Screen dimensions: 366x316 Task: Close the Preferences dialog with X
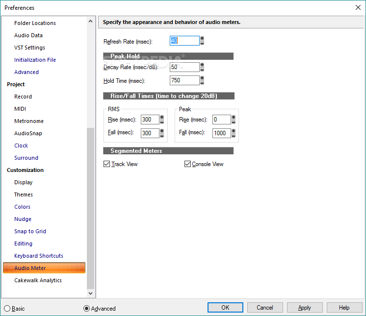358,7
